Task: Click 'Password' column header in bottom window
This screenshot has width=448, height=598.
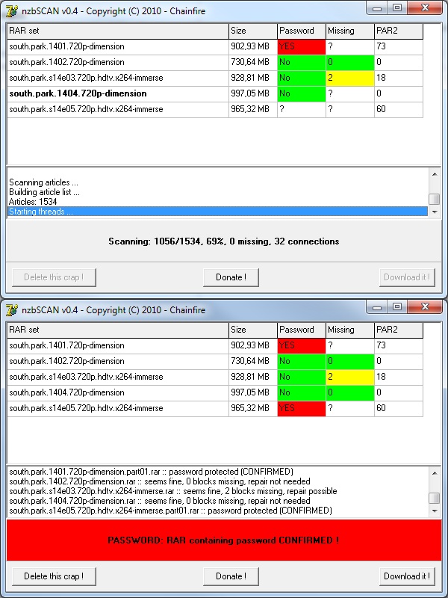Action: (x=302, y=330)
